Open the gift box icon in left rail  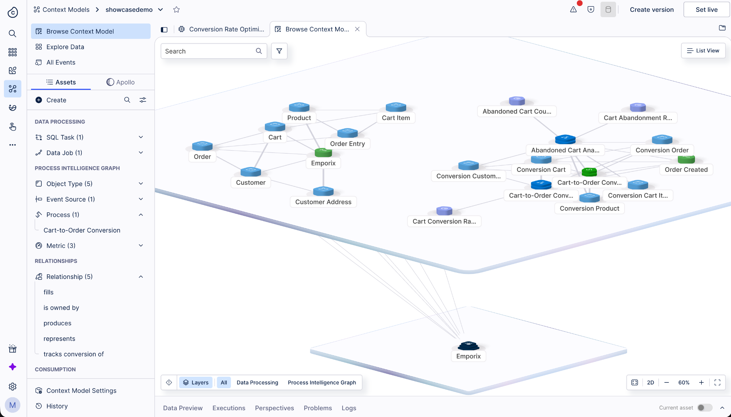12,349
